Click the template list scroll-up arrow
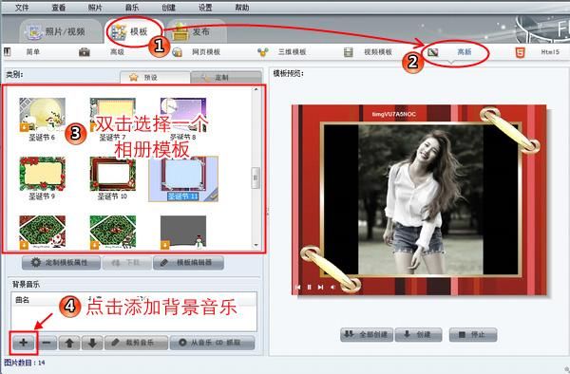570x374 pixels. tap(256, 89)
